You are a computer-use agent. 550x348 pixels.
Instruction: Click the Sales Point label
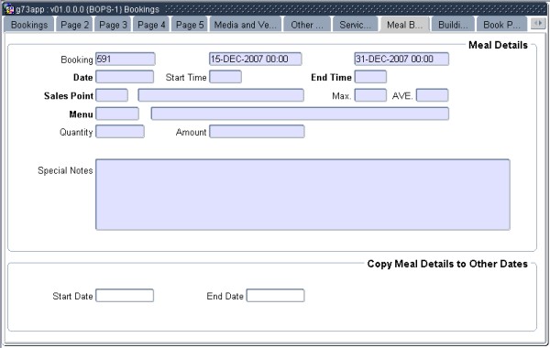tap(69, 95)
